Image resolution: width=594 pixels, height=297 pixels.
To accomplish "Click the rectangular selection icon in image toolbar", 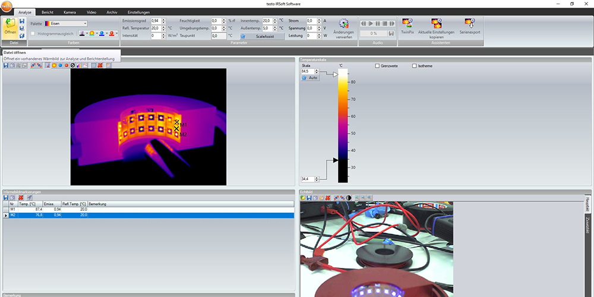I will click(94, 65).
